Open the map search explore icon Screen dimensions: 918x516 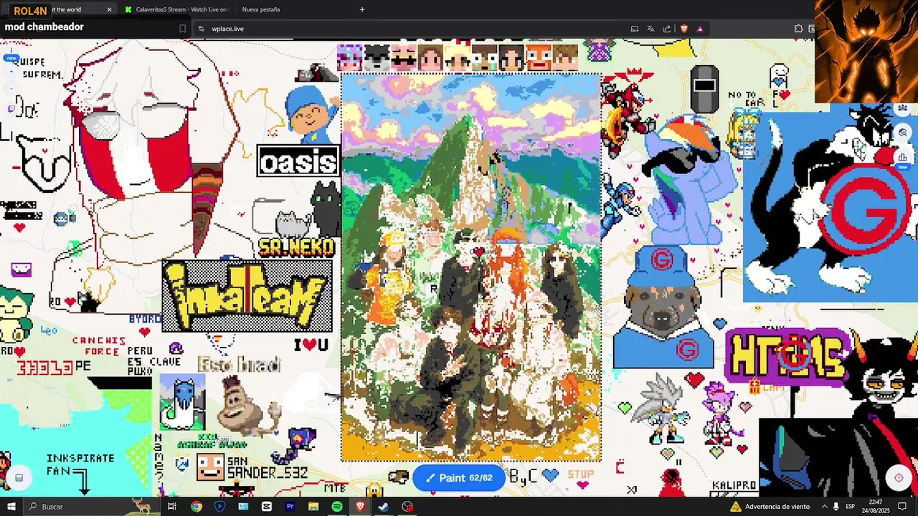(x=902, y=133)
